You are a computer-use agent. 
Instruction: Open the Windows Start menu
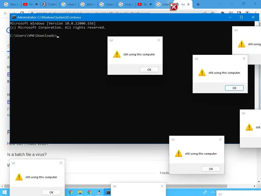(5, 192)
